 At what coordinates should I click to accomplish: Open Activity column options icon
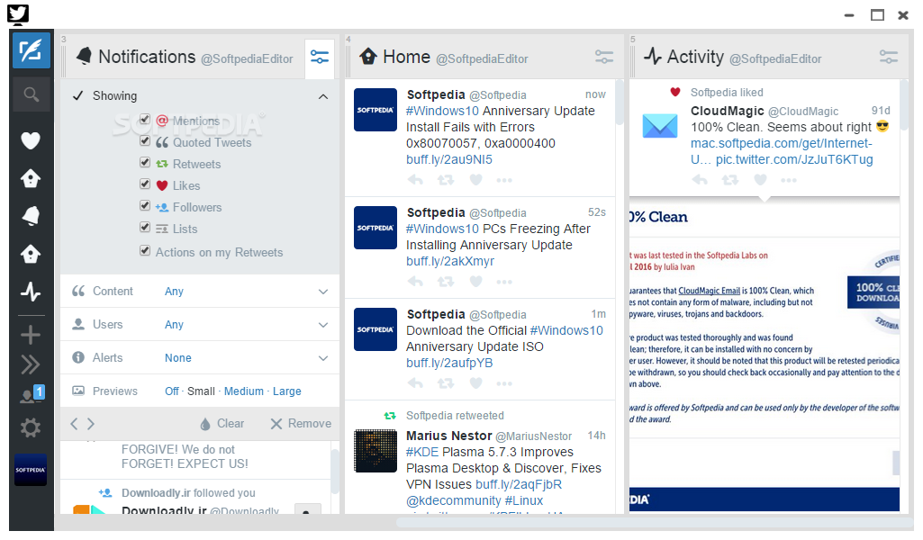[x=888, y=57]
